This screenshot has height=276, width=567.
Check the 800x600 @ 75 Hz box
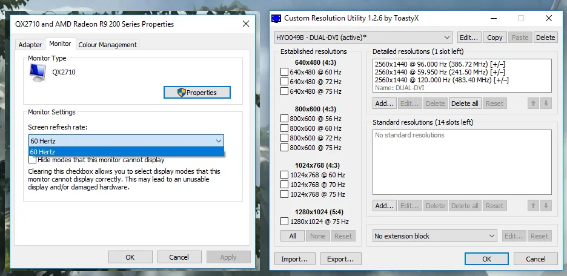[x=284, y=148]
